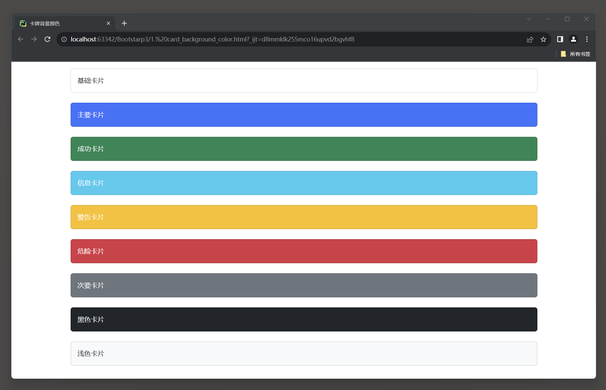Click the 浅色卡片 text
606x390 pixels.
tap(91, 354)
